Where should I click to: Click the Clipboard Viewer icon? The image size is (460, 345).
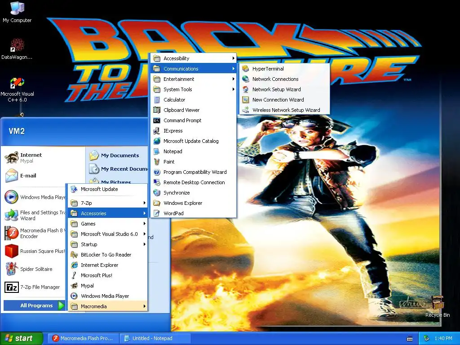157,110
